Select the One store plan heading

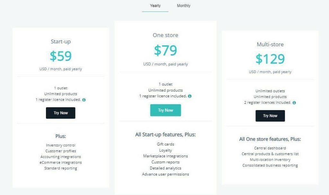click(x=165, y=35)
